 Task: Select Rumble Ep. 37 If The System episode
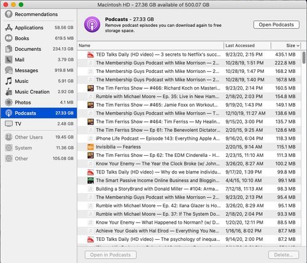pos(189,214)
